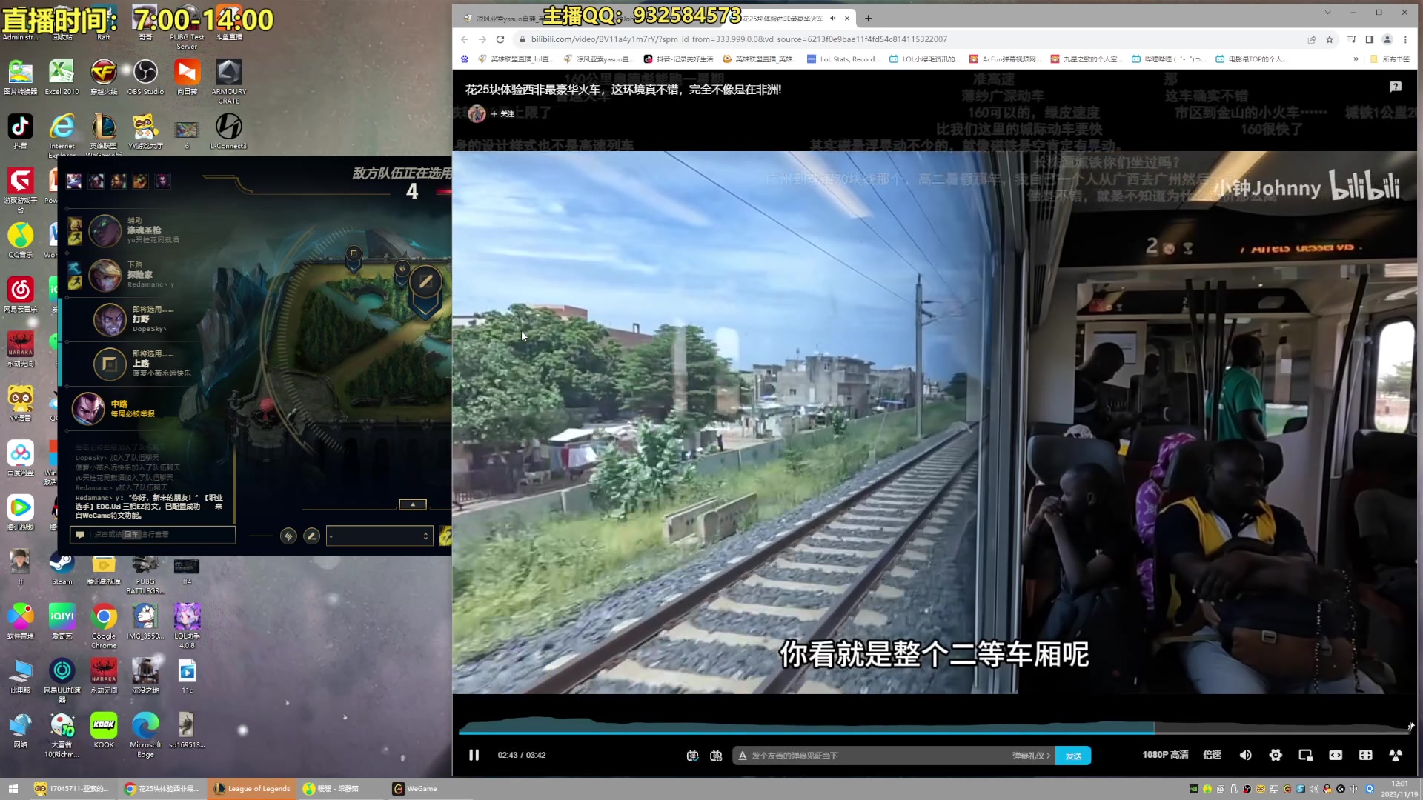The width and height of the screenshot is (1423, 800).
Task: Click the uploader avatar under the title
Action: pyautogui.click(x=477, y=113)
